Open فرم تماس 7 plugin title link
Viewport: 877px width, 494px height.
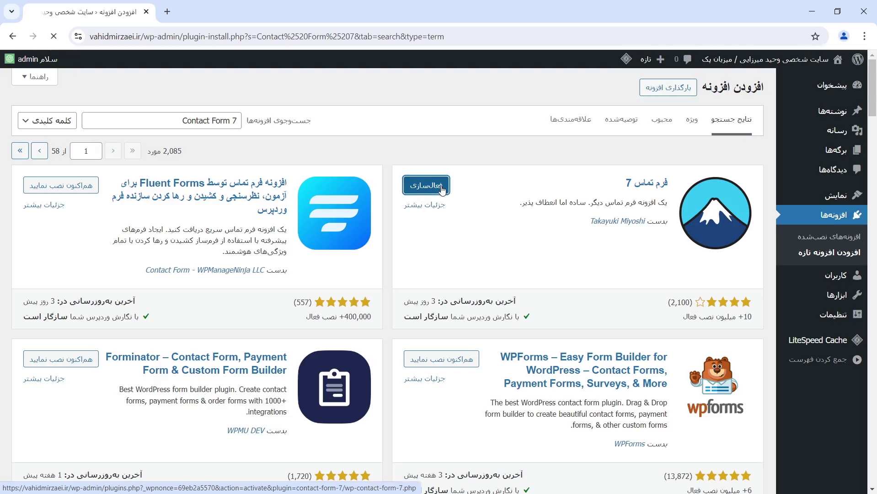click(647, 183)
